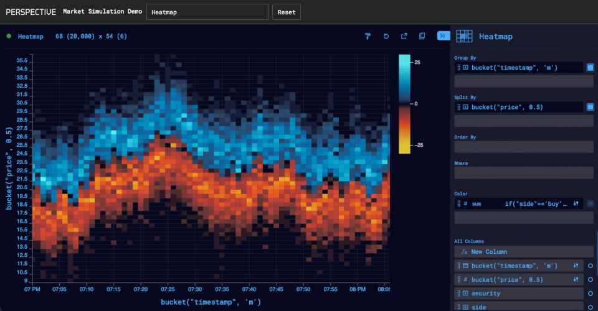Click the copy to clipboard icon

tap(422, 36)
